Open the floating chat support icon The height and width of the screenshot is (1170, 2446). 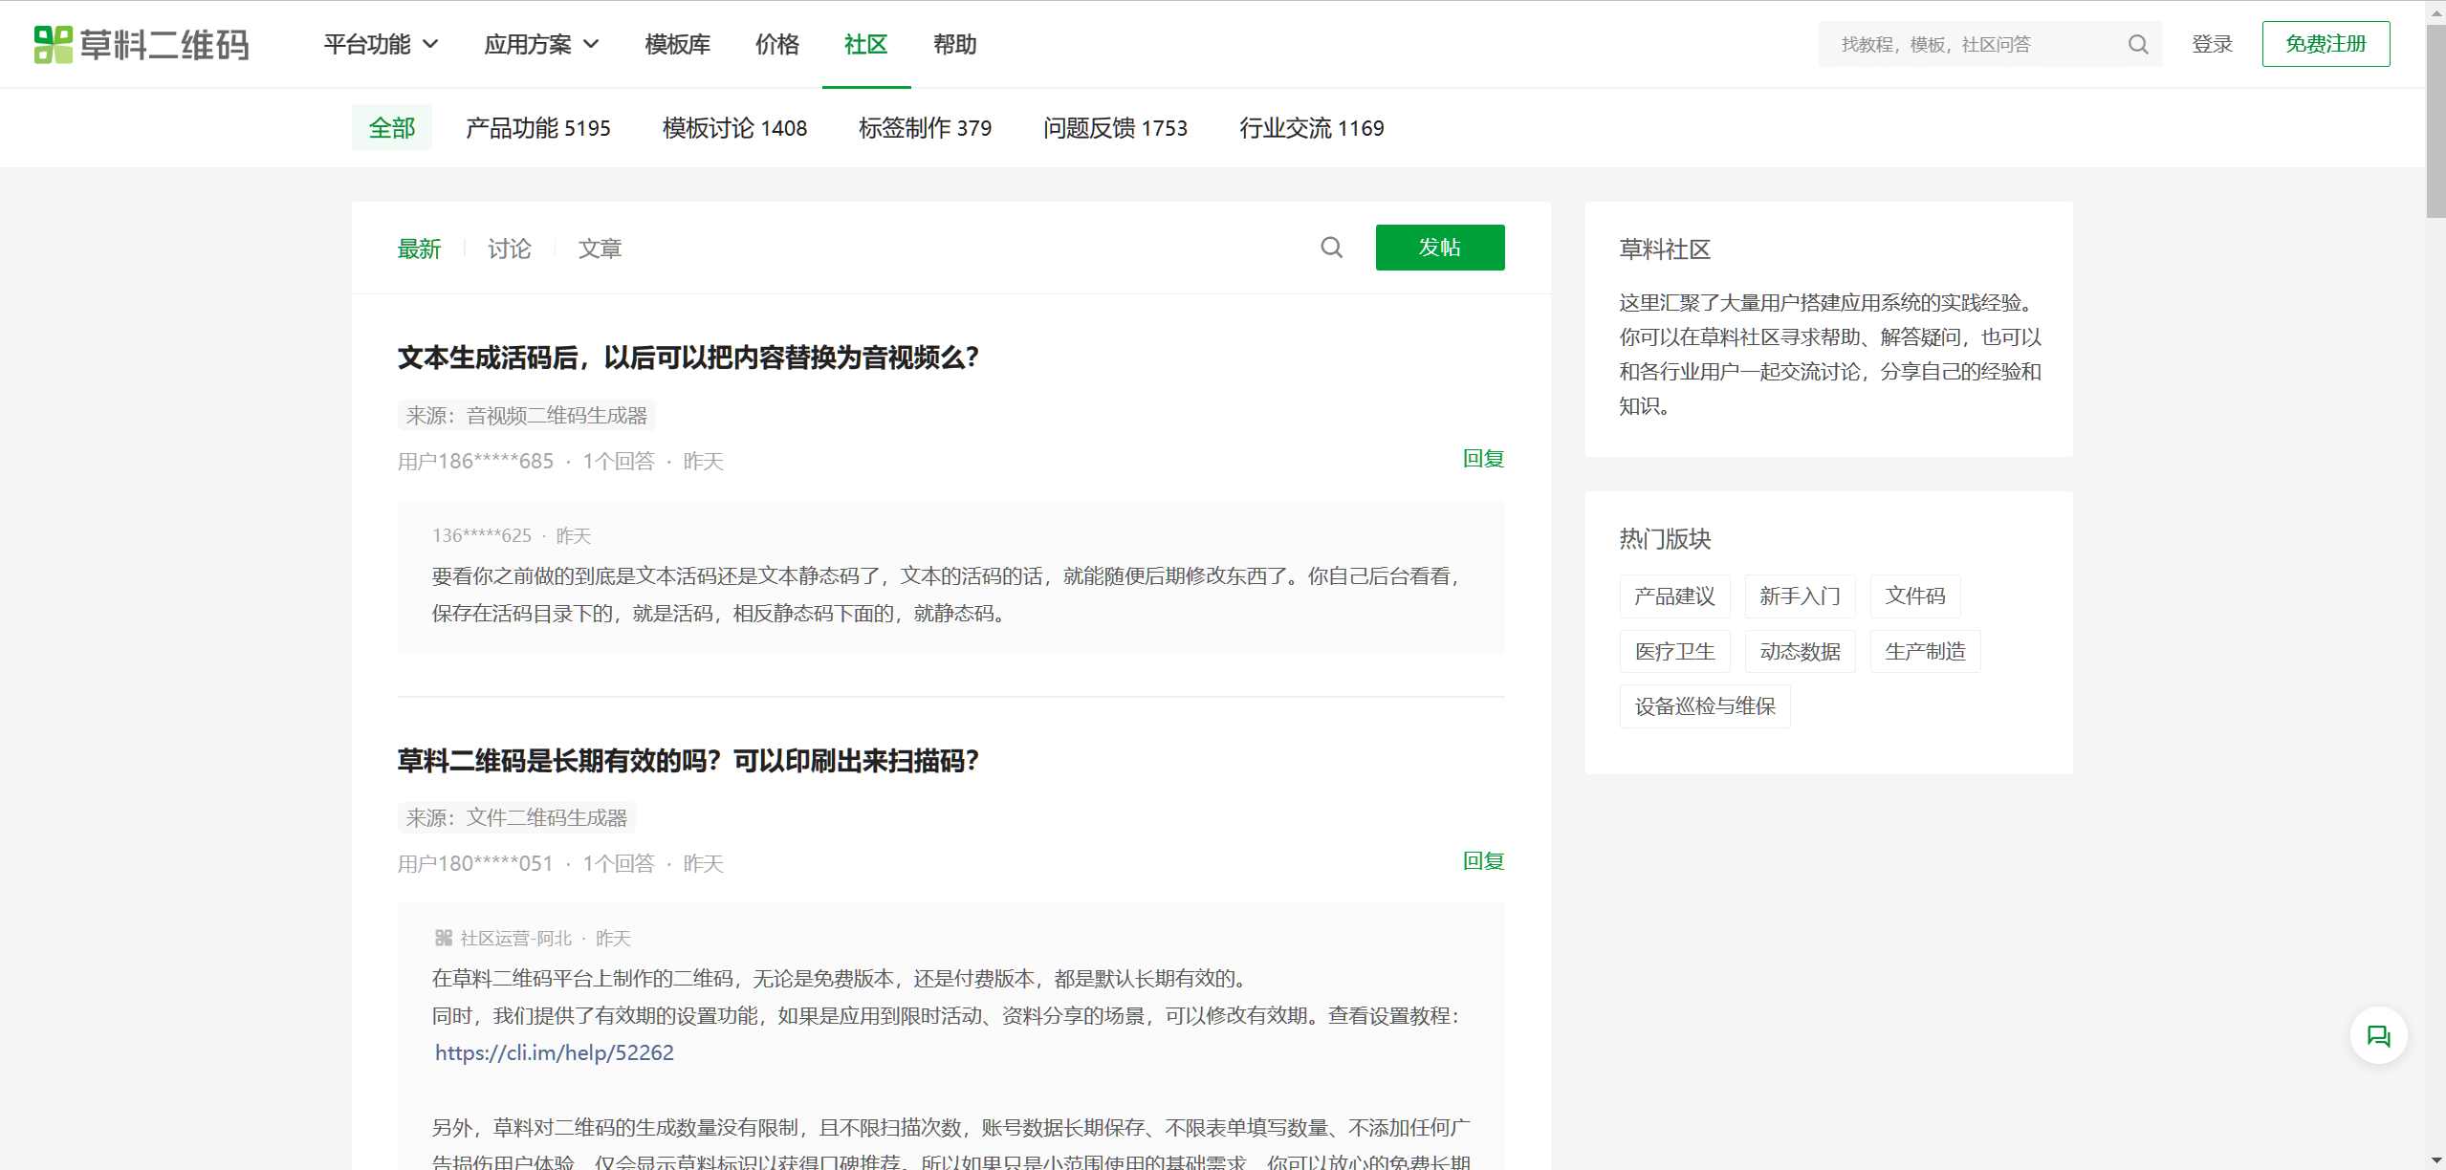(x=2378, y=1036)
